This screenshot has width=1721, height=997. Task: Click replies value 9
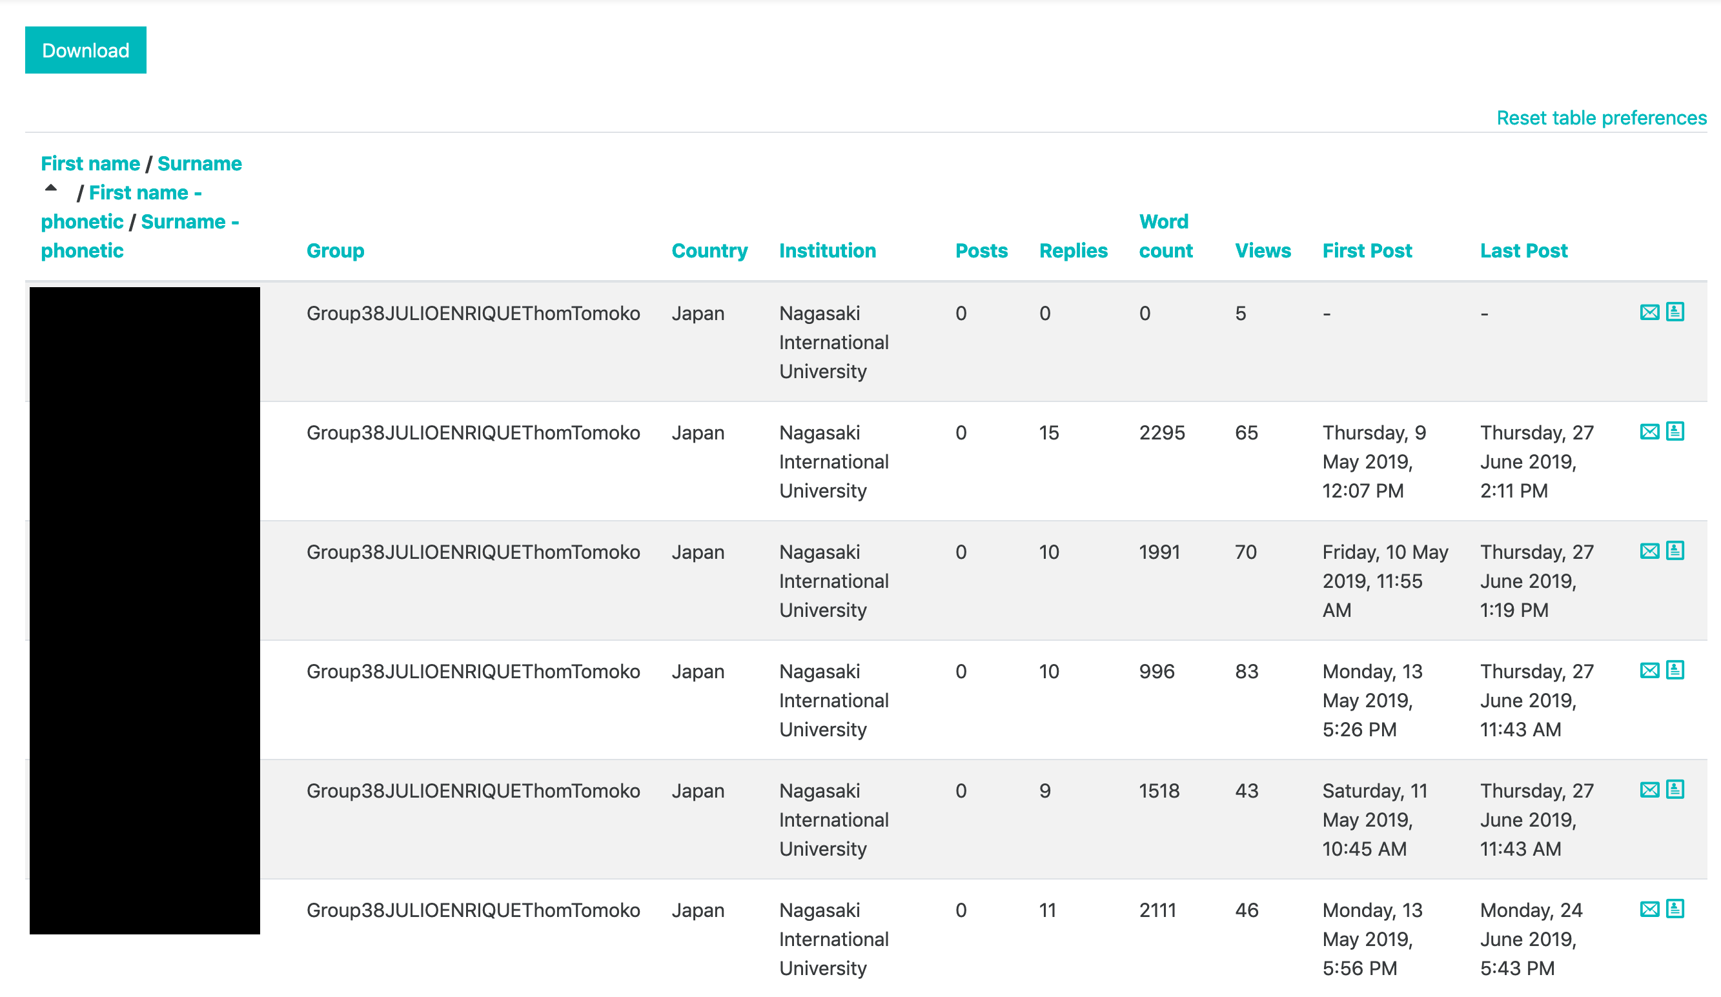pyautogui.click(x=1045, y=791)
